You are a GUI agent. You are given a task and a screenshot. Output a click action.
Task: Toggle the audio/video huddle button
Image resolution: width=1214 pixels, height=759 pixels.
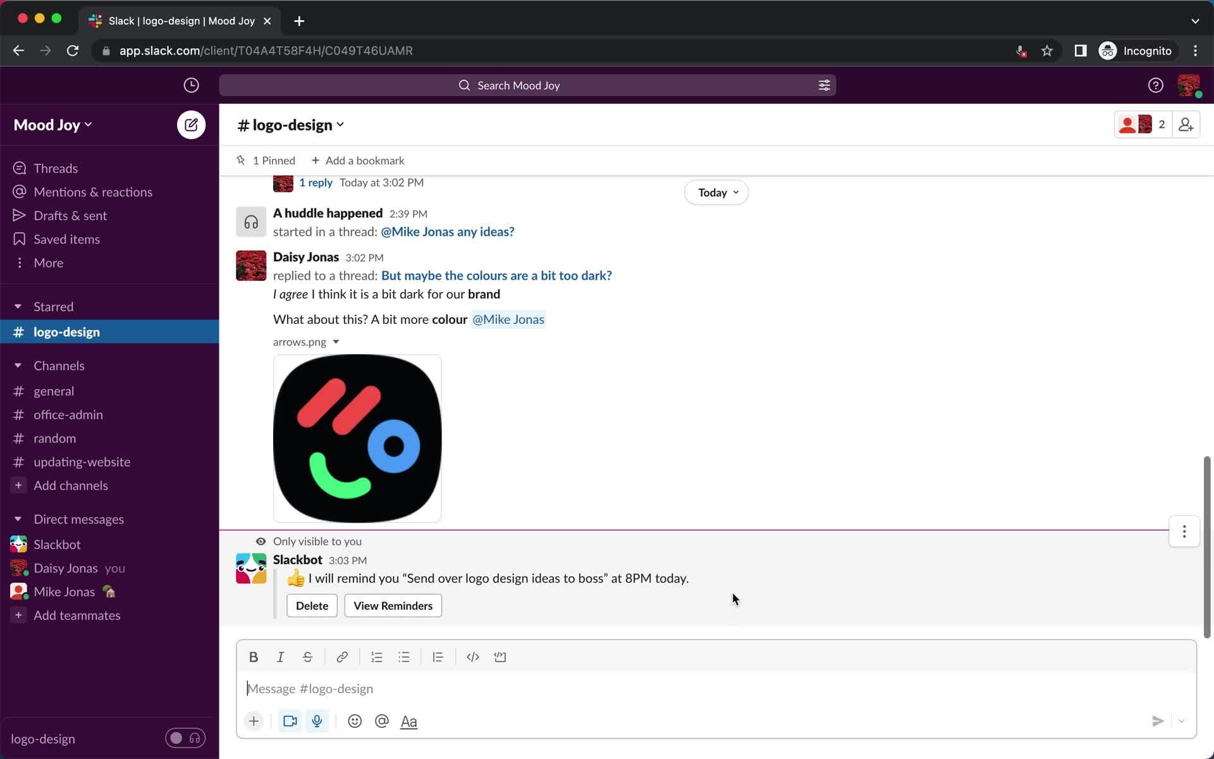click(185, 738)
